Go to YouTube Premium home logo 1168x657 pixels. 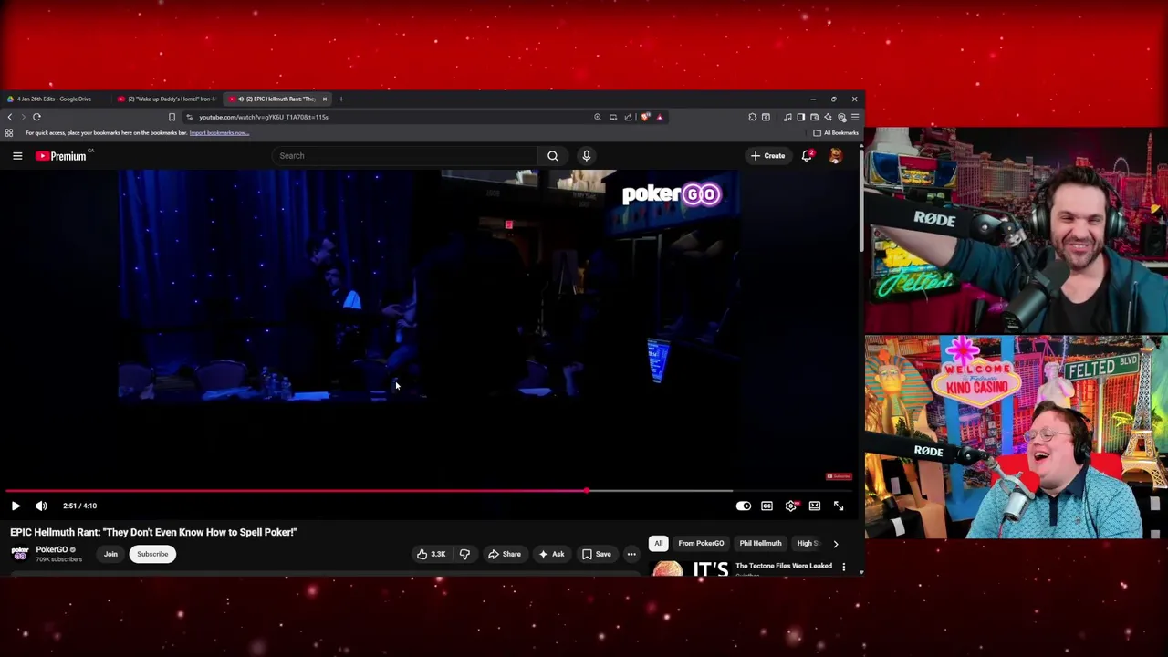click(61, 156)
